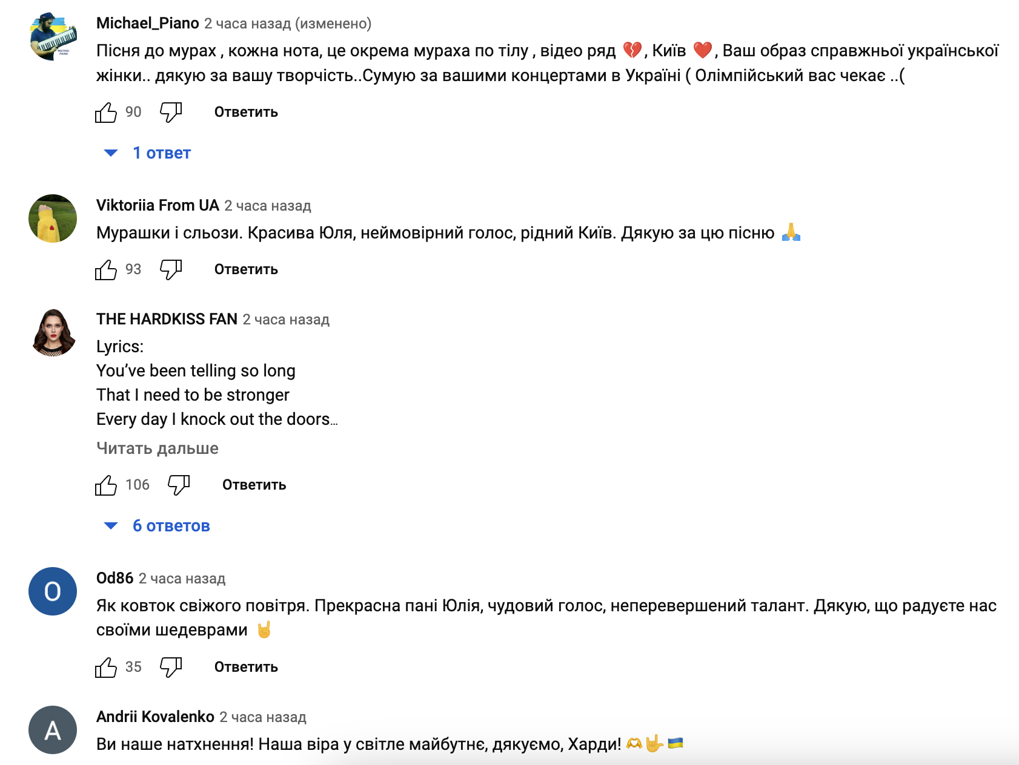Viewport: 1019px width, 765px height.
Task: Like Viktoriia From UA's comment
Action: coord(106,270)
